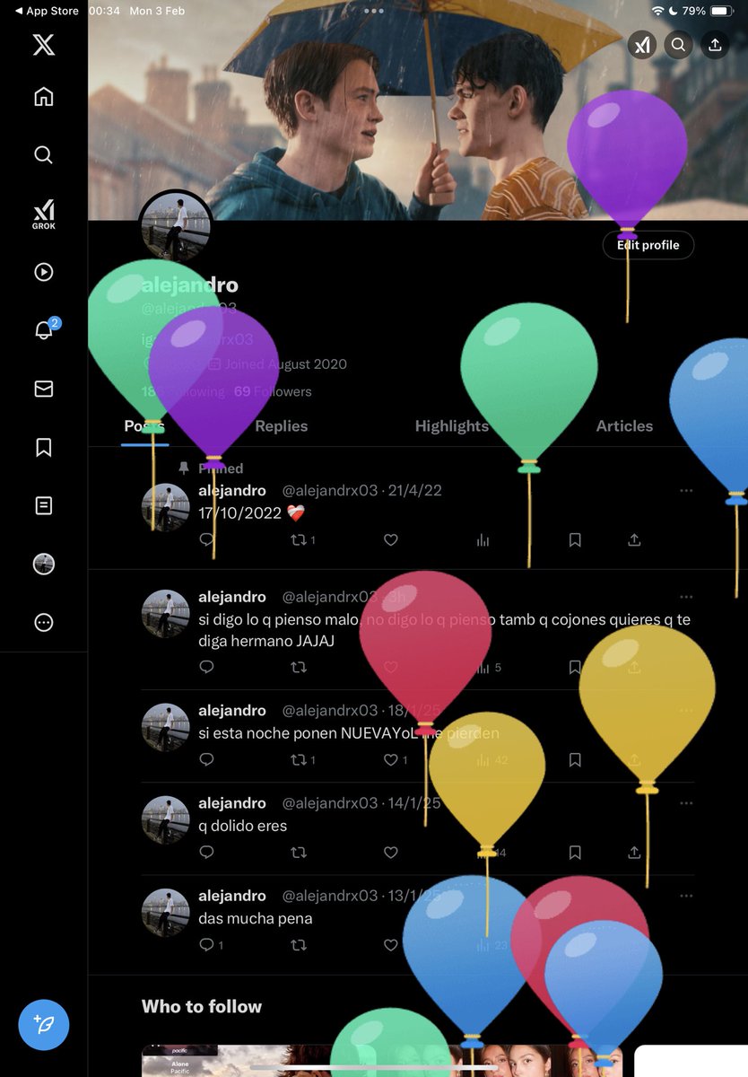Switch to the Highlights tab
This screenshot has height=1077, width=748.
pos(452,426)
